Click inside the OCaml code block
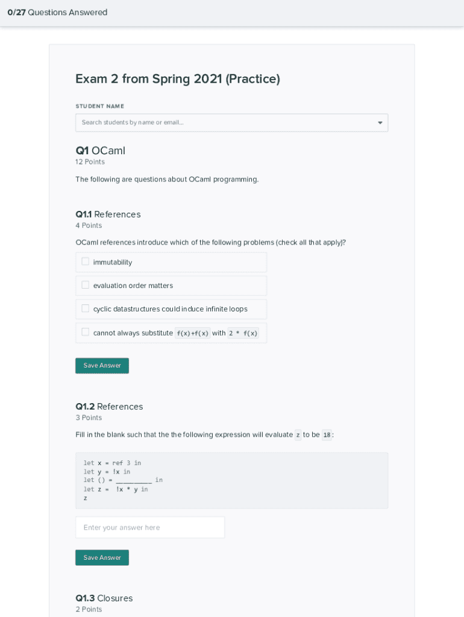 click(231, 480)
